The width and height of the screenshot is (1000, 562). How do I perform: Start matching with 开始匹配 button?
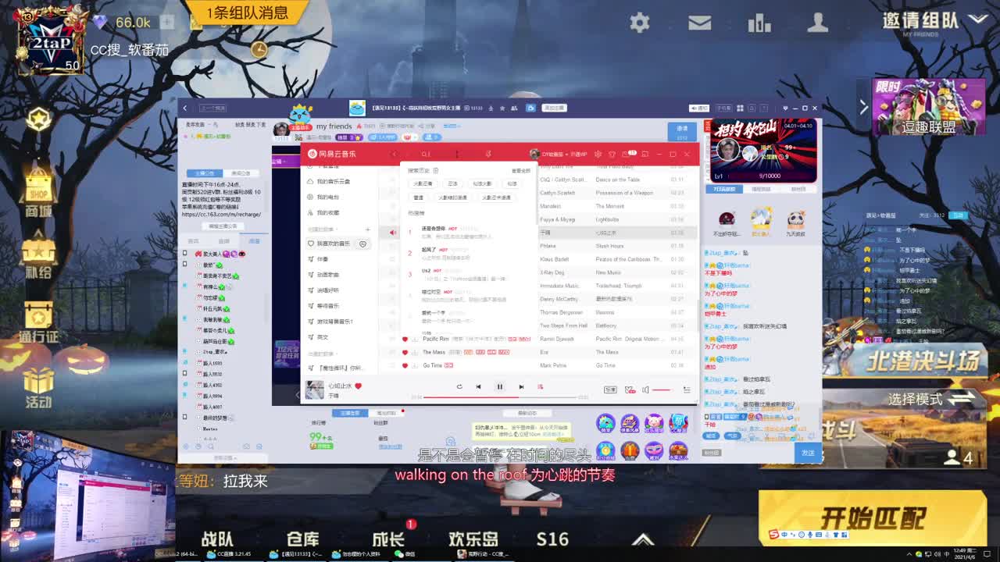click(x=873, y=517)
